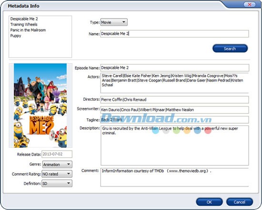262x210 pixels.
Task: Edit the Directors field
Action: coord(174,100)
